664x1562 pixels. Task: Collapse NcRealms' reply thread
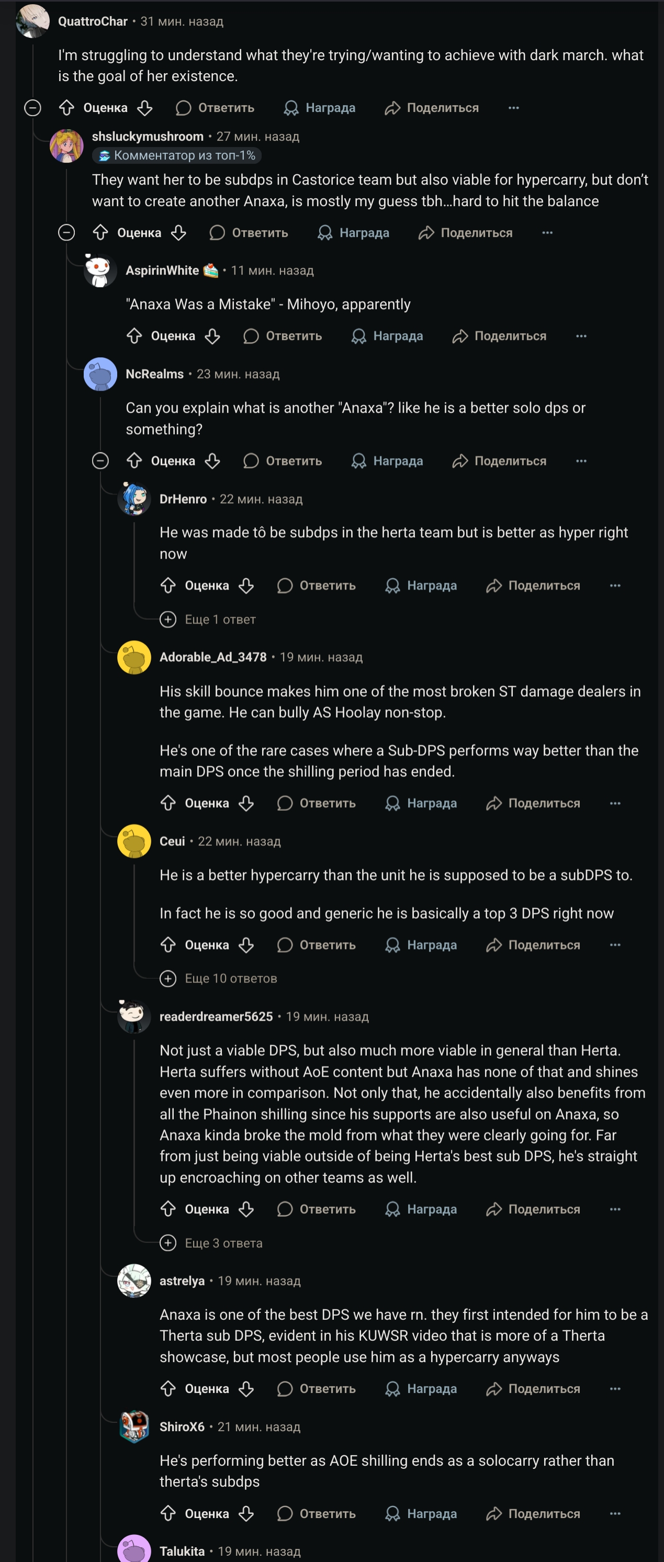[x=100, y=461]
